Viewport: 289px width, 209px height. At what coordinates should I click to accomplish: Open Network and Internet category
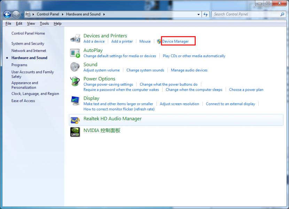[29, 51]
